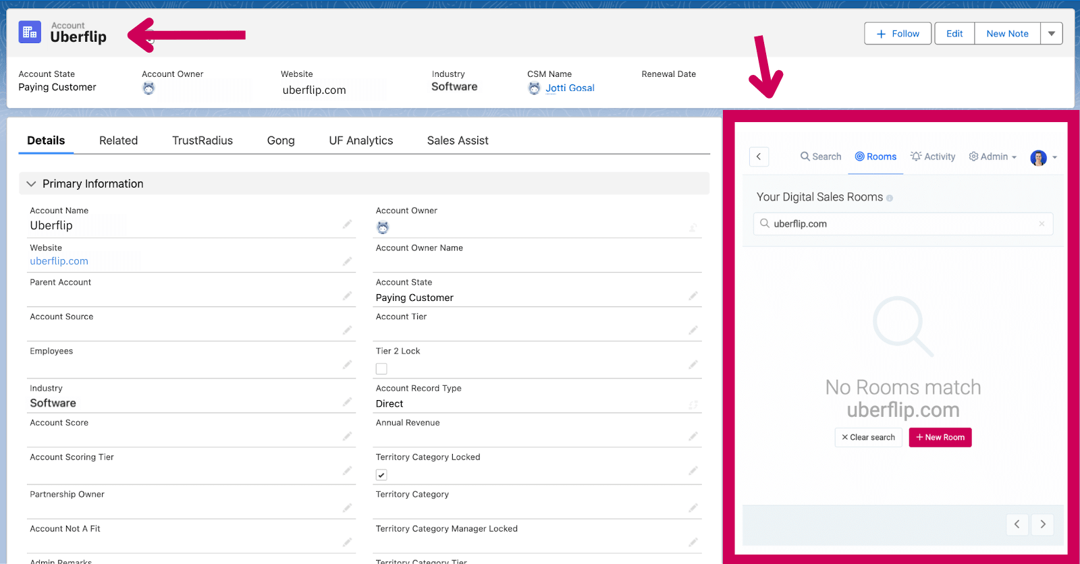Edit Territory Category Manager Locked pencil icon
The width and height of the screenshot is (1080, 564).
[693, 542]
